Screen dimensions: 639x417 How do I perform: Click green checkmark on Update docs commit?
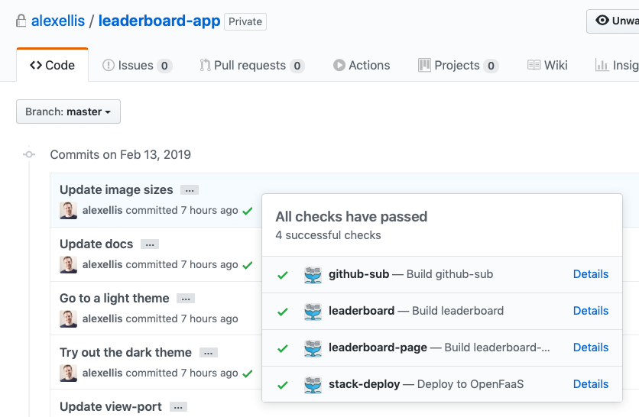[247, 266]
